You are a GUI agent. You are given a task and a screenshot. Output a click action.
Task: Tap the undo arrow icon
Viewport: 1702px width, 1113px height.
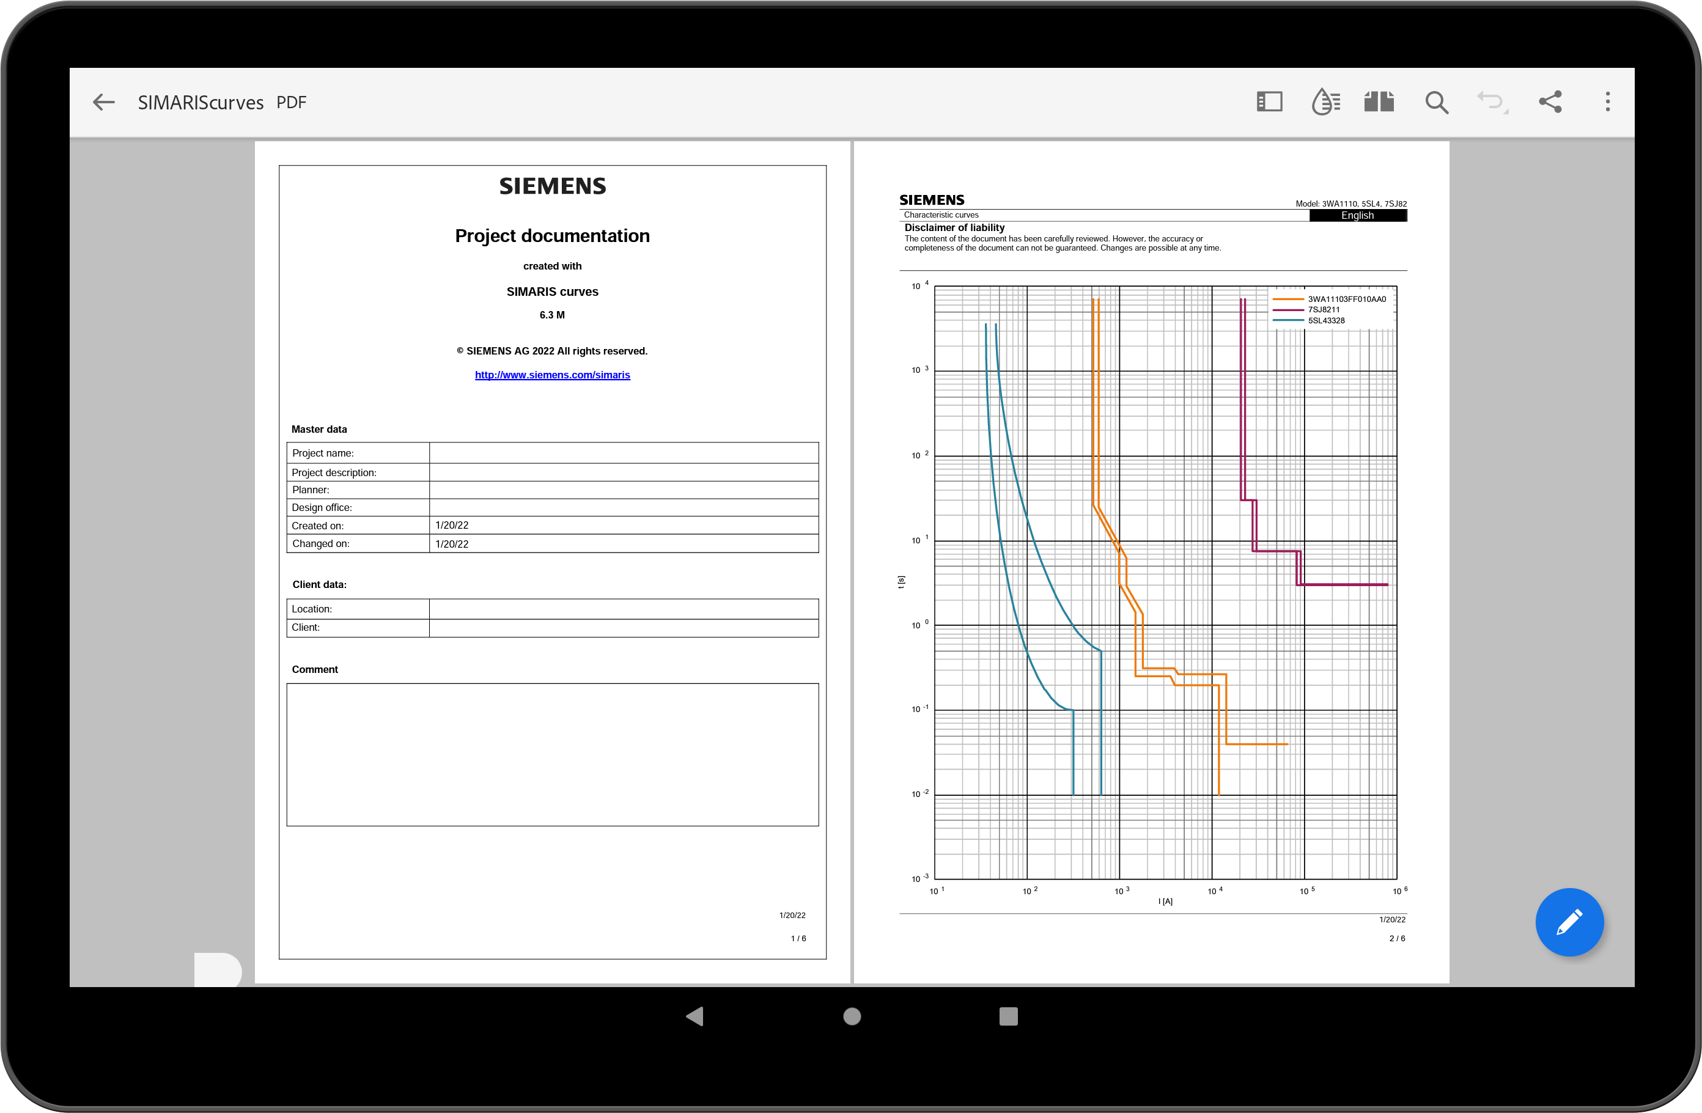pyautogui.click(x=1492, y=101)
